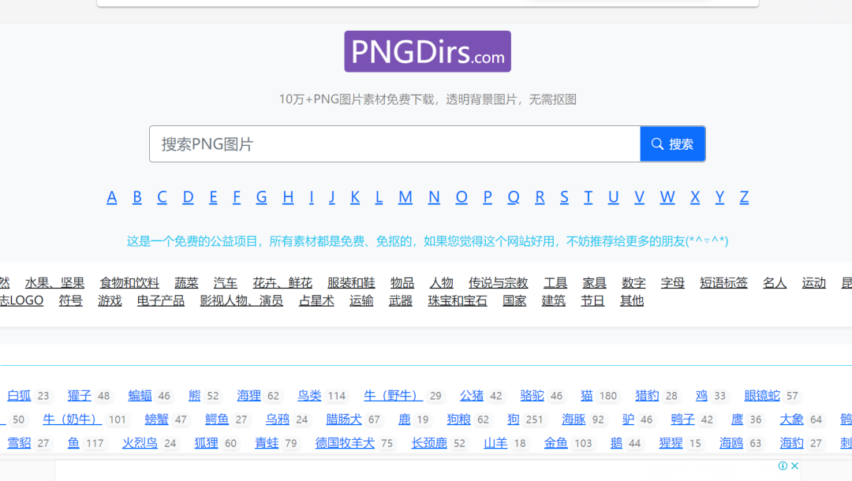The width and height of the screenshot is (852, 481).
Task: Open the 鸟类 tag link
Action: click(310, 396)
